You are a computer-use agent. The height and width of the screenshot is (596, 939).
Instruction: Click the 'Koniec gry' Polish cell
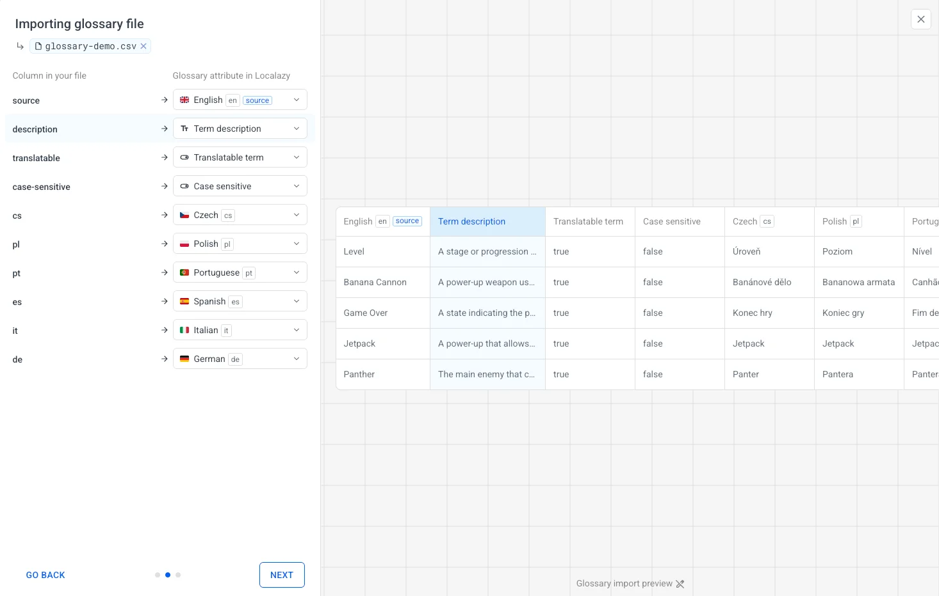click(859, 313)
